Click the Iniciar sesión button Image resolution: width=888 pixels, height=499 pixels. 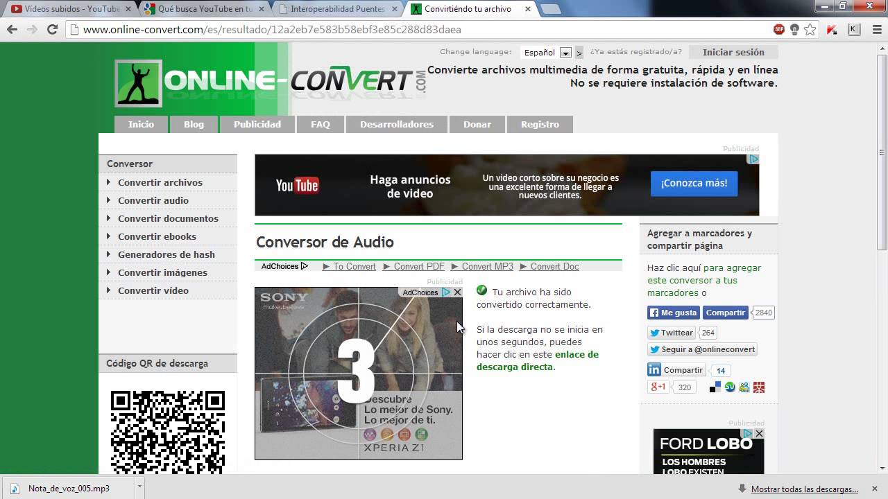733,53
